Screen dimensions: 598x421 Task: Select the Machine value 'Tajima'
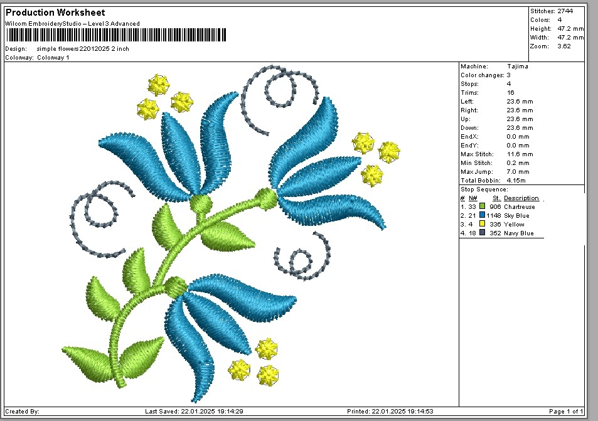point(516,67)
